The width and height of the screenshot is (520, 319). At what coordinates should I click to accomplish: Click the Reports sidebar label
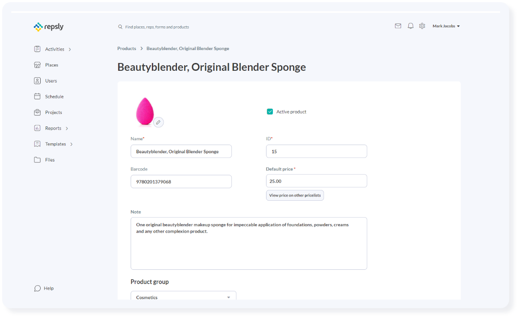53,128
